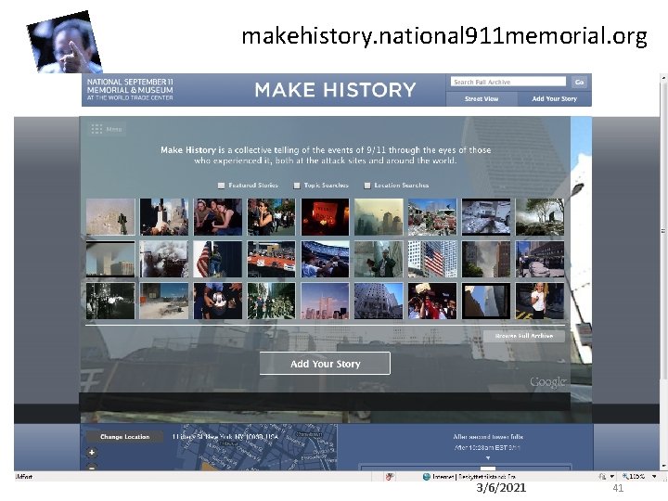The height and width of the screenshot is (501, 668).
Task: Open American flag on skyscraper thumbnail
Action: [432, 259]
